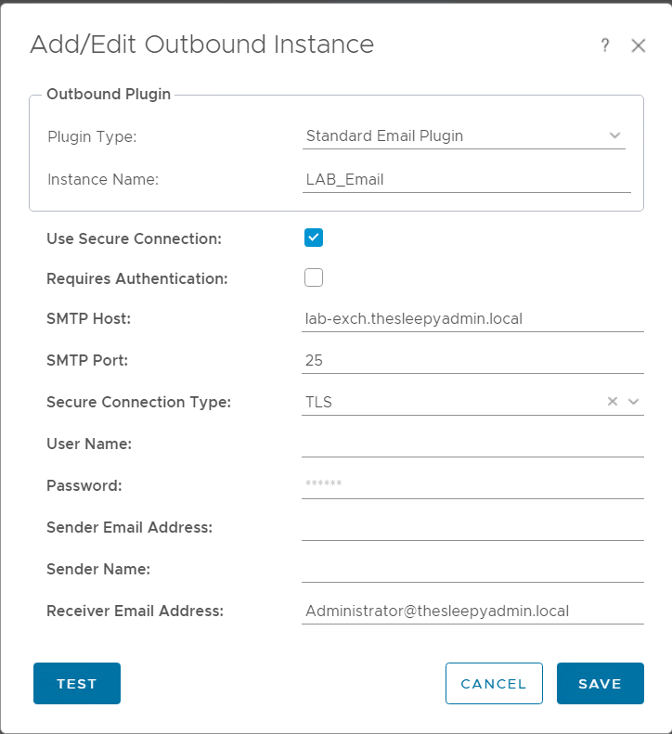Clear the TLS selection with the X icon
The image size is (672, 734).
613,402
